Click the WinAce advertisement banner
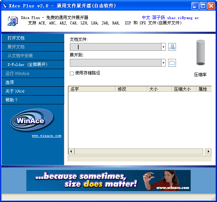The width and height of the screenshot is (217, 202). coord(108,180)
